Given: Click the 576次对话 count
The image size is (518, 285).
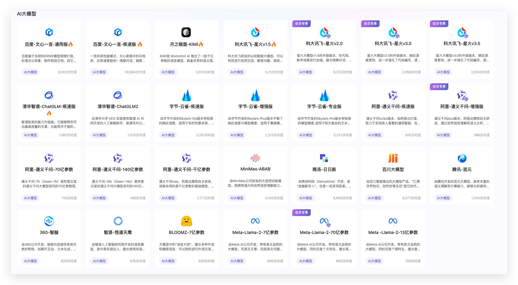Looking at the screenshot, I should pos(138,261).
